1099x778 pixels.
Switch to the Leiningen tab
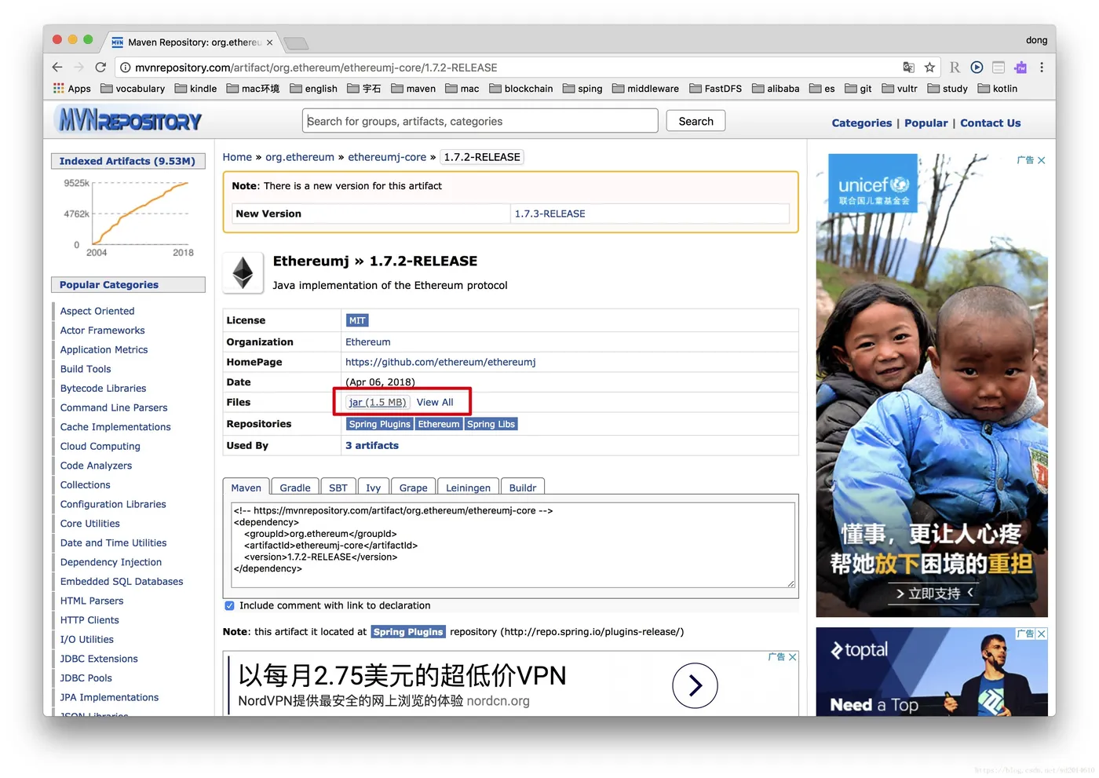point(468,488)
